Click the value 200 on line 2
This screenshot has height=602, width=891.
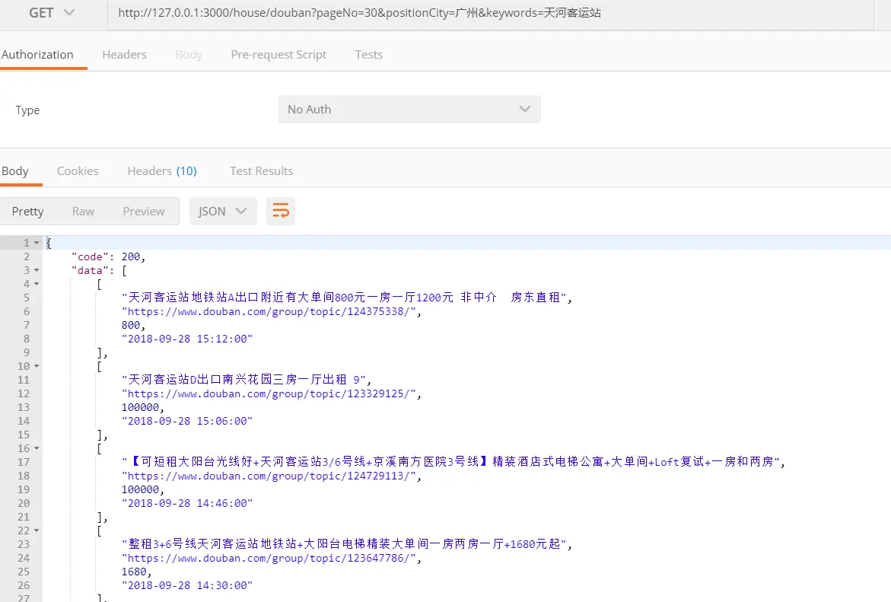point(131,257)
